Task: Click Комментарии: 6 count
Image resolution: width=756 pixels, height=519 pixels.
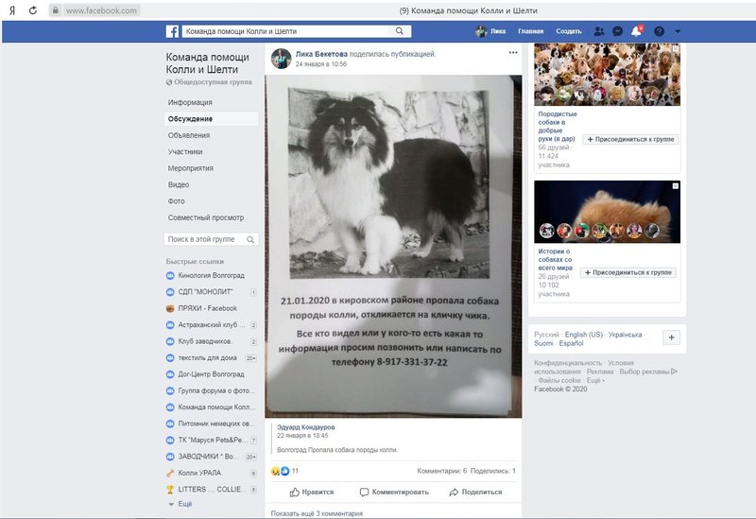Action: (x=441, y=471)
